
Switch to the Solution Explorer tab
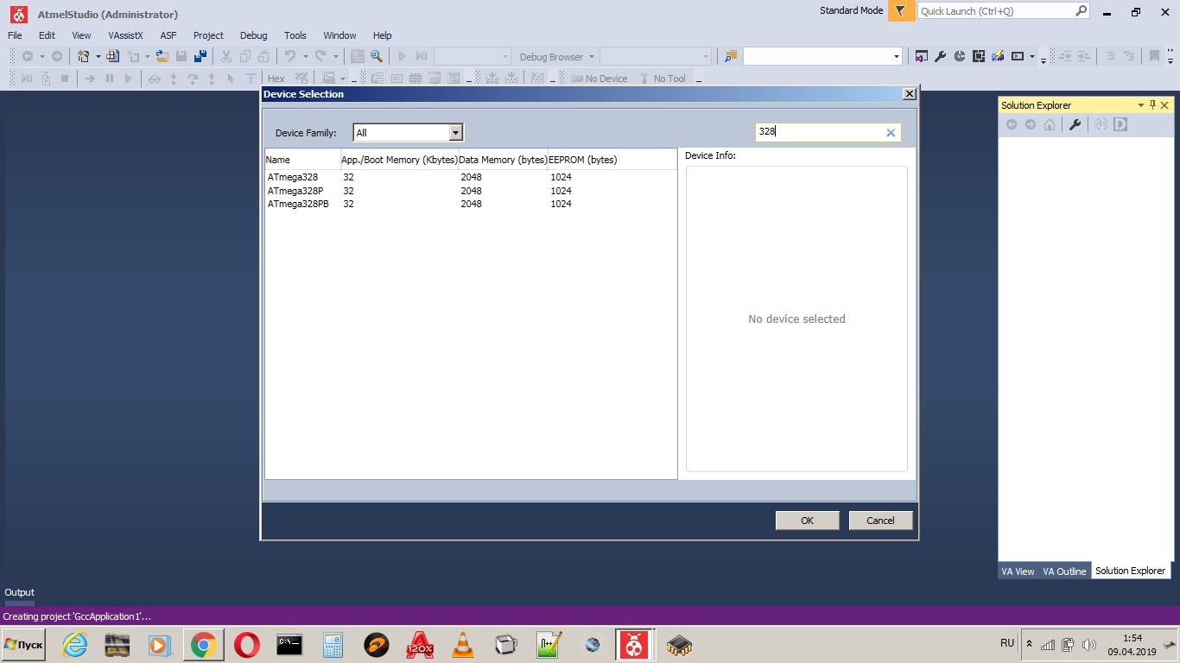[1130, 571]
